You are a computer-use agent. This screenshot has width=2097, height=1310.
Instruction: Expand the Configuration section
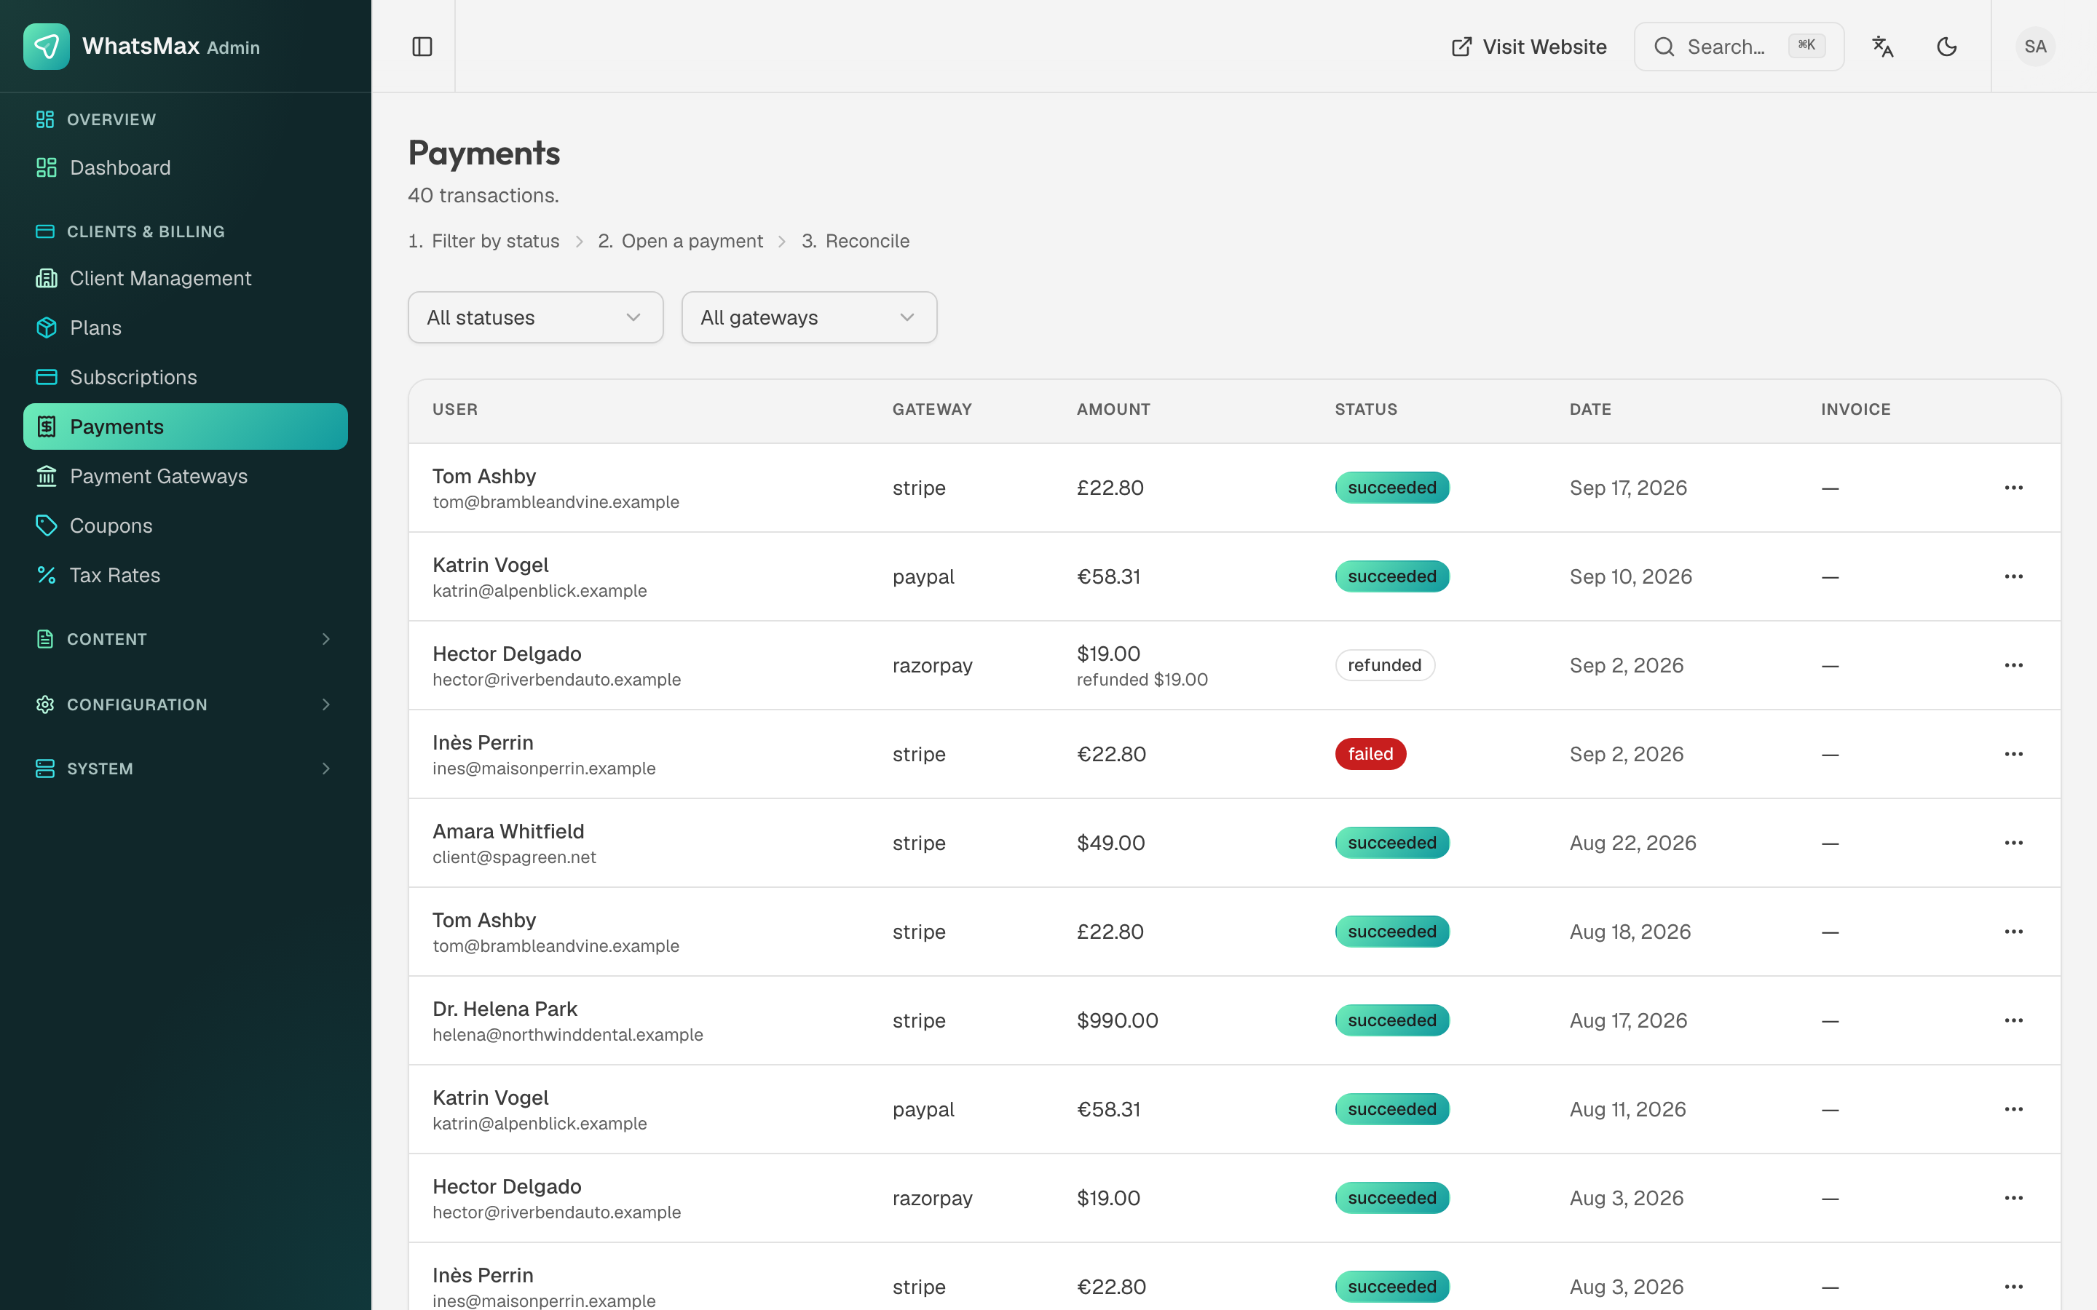pos(186,704)
